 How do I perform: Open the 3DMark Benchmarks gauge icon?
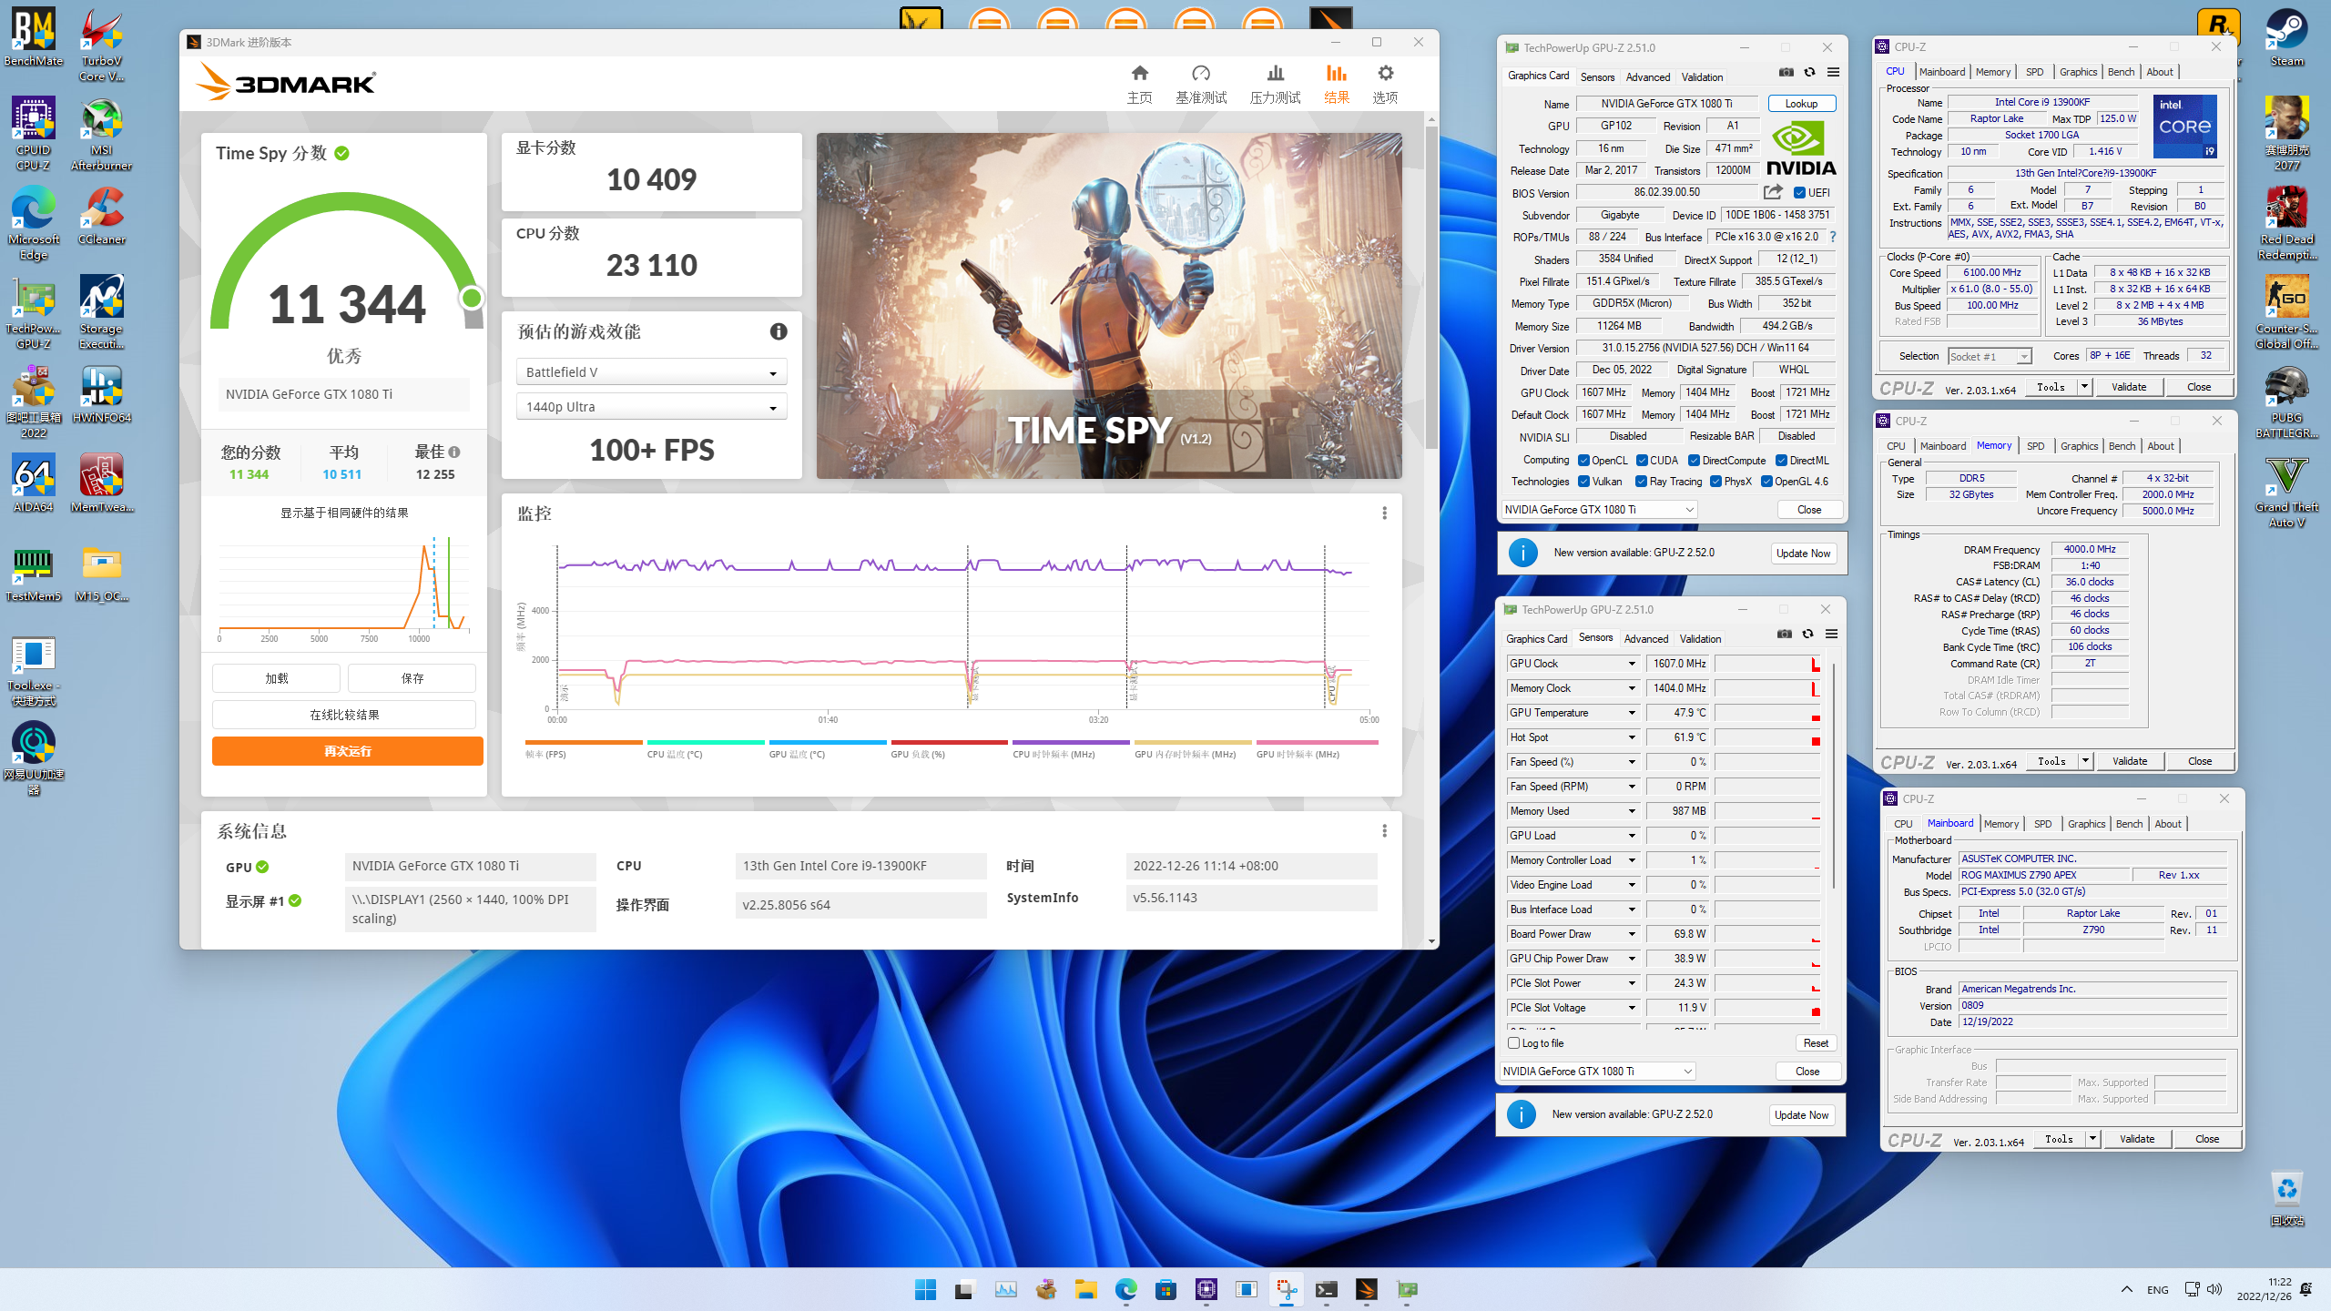1201,74
